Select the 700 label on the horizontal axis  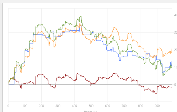pyautogui.click(x=124, y=106)
